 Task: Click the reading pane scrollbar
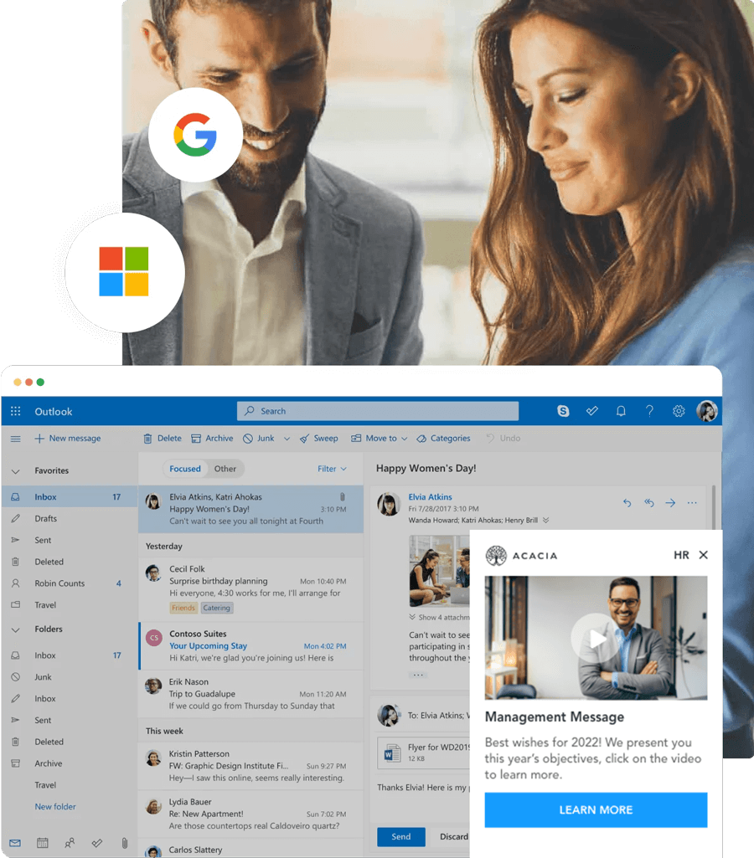(x=713, y=507)
